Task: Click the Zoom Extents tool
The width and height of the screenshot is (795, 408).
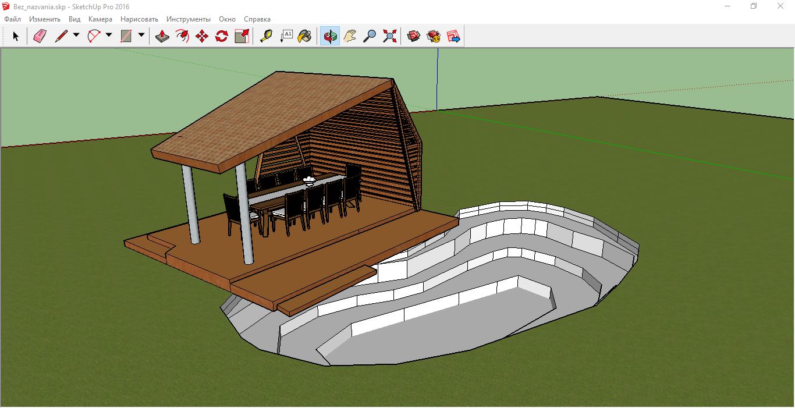Action: click(x=389, y=37)
